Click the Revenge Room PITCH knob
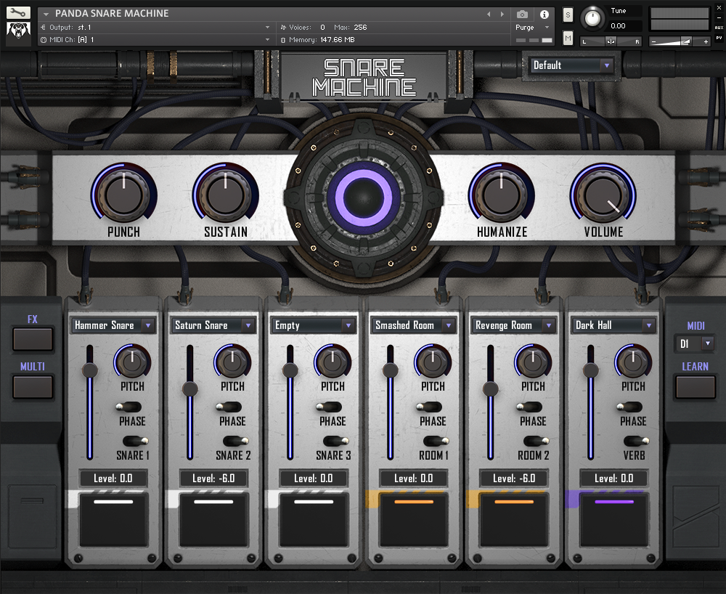 coord(533,362)
